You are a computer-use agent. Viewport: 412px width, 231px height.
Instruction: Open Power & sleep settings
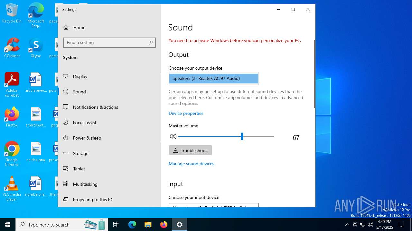(109, 138)
